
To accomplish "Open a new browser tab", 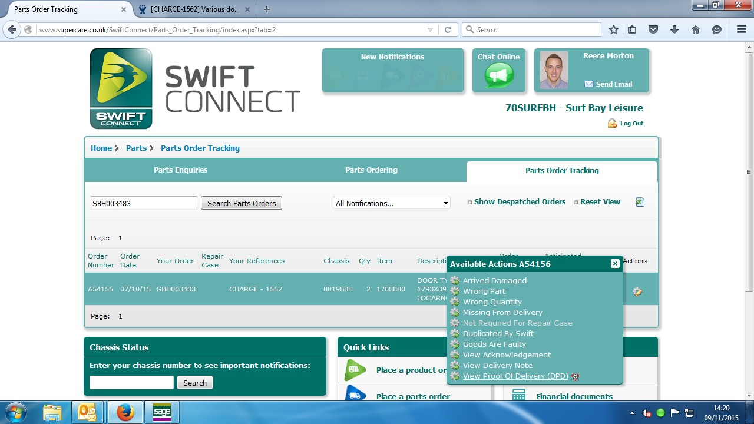I will tap(267, 9).
